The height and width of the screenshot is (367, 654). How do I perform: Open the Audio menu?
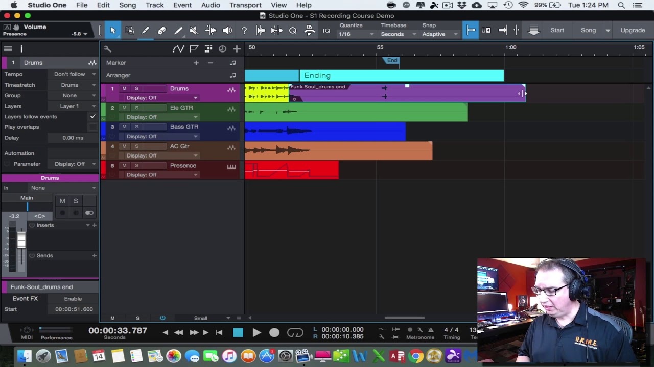tap(211, 5)
